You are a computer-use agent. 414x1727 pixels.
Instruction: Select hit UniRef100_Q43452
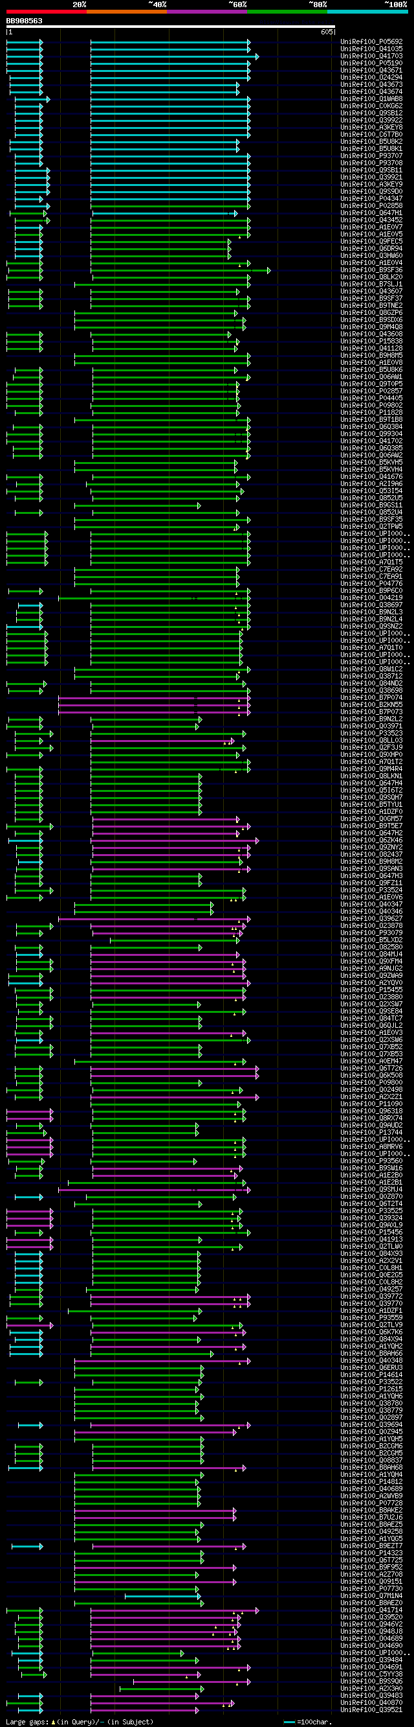[371, 220]
